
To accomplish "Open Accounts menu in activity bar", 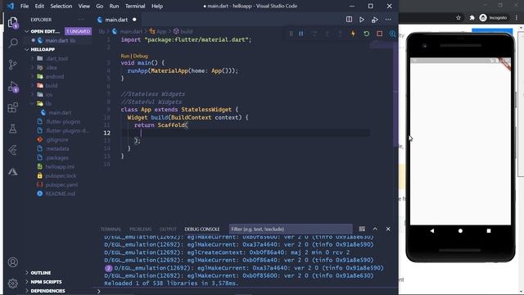I will click(x=13, y=262).
